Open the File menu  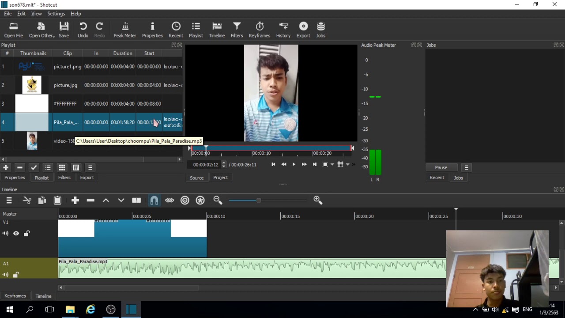[8, 14]
